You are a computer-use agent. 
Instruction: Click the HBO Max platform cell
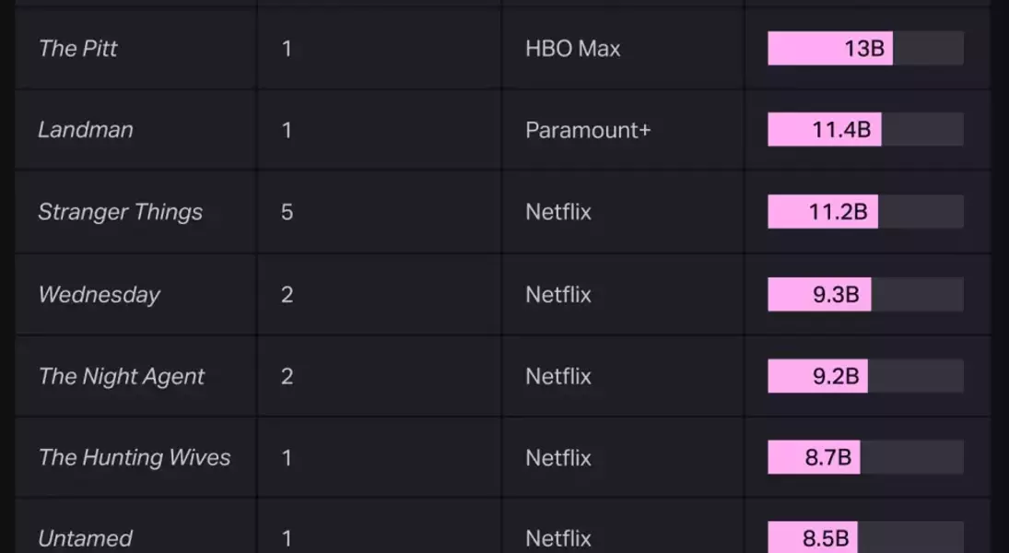[573, 49]
